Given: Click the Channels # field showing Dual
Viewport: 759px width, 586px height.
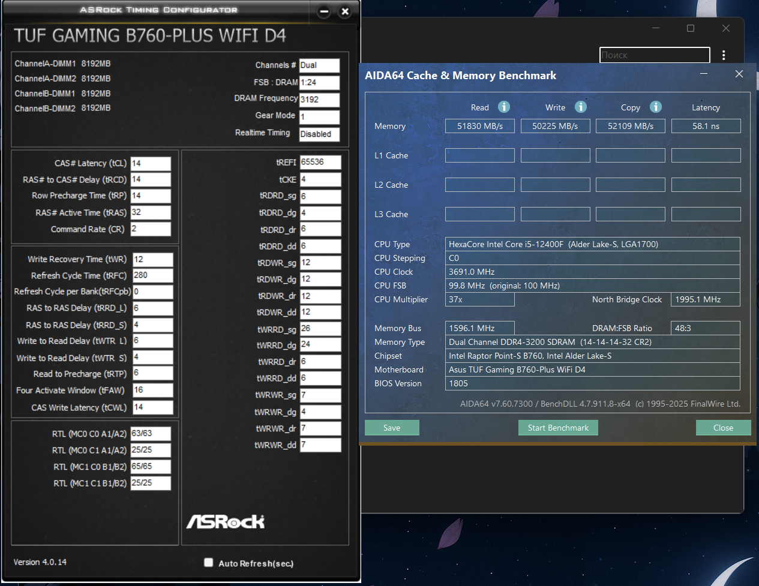Looking at the screenshot, I should pyautogui.click(x=319, y=65).
